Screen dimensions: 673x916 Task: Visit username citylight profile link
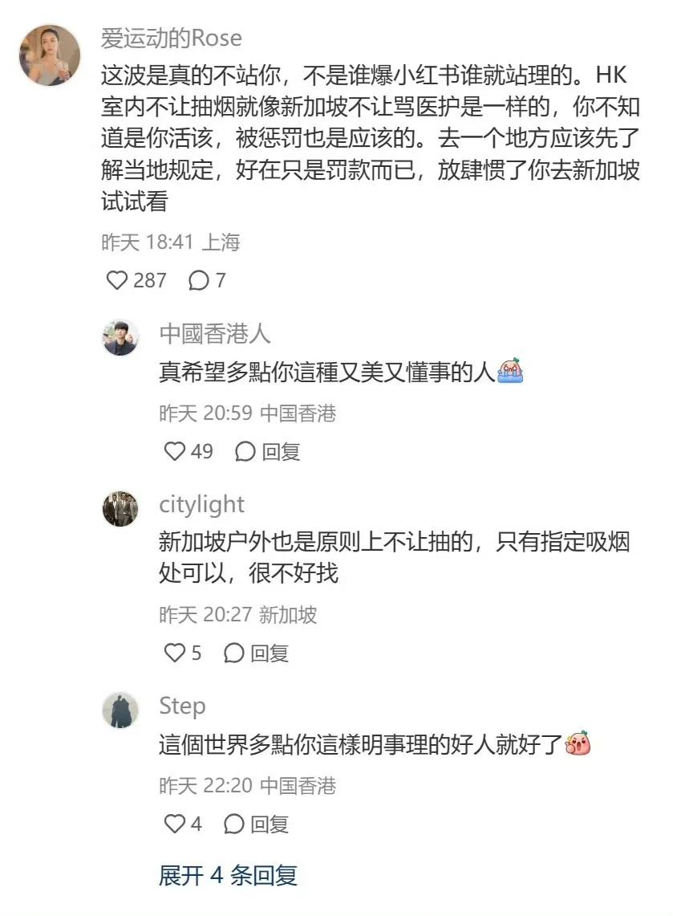(201, 505)
